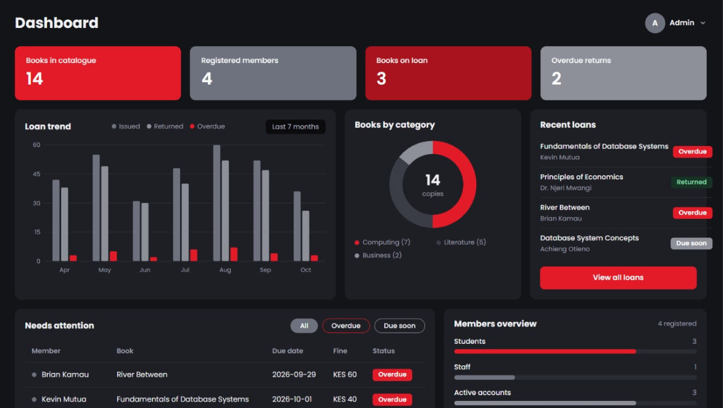Screen dimensions: 723x408
Task: Click the Status column header
Action: coord(384,351)
